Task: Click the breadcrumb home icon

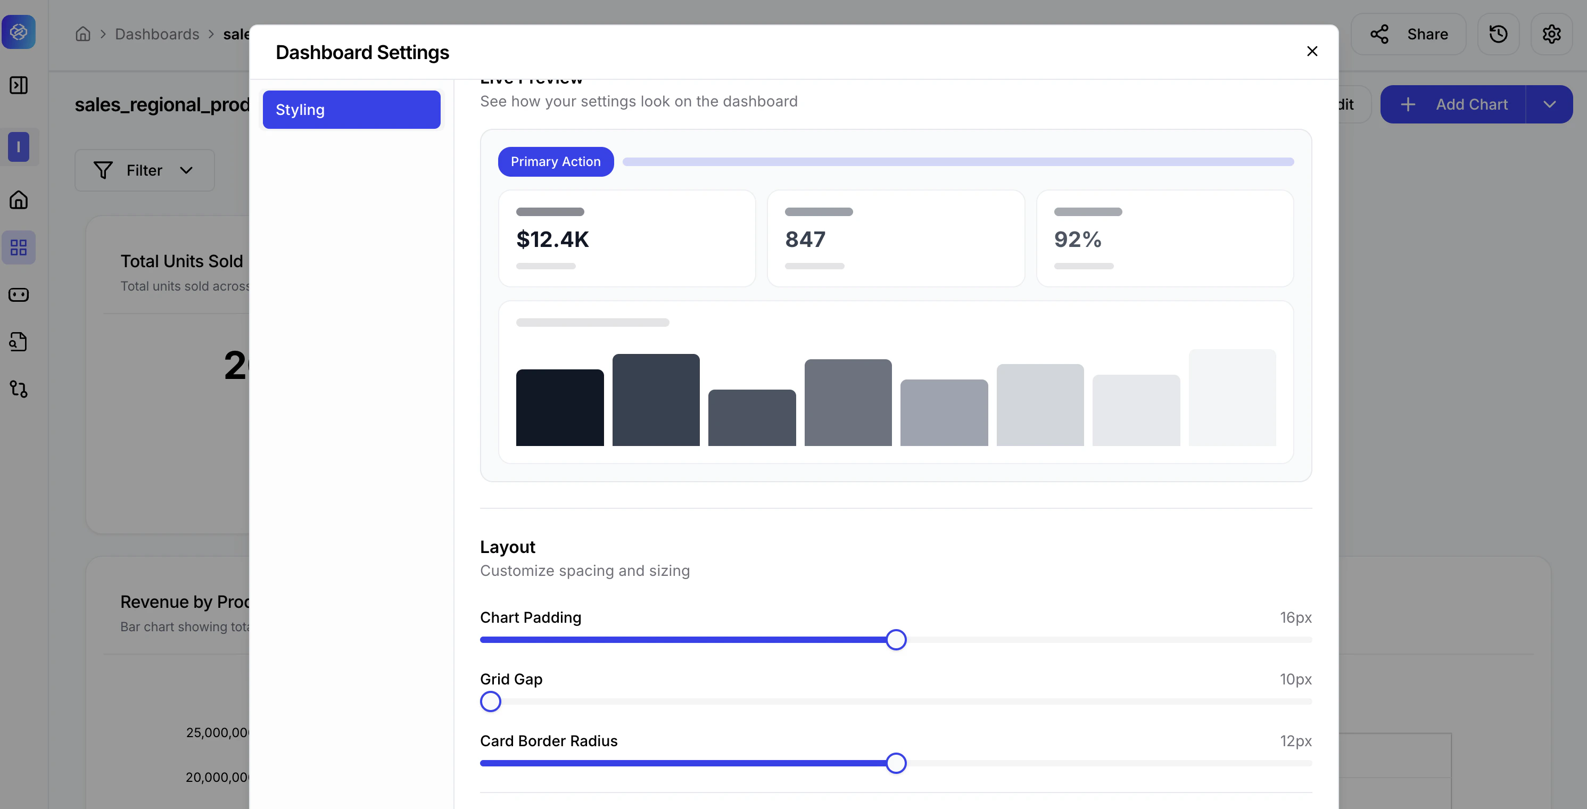Action: 82,34
